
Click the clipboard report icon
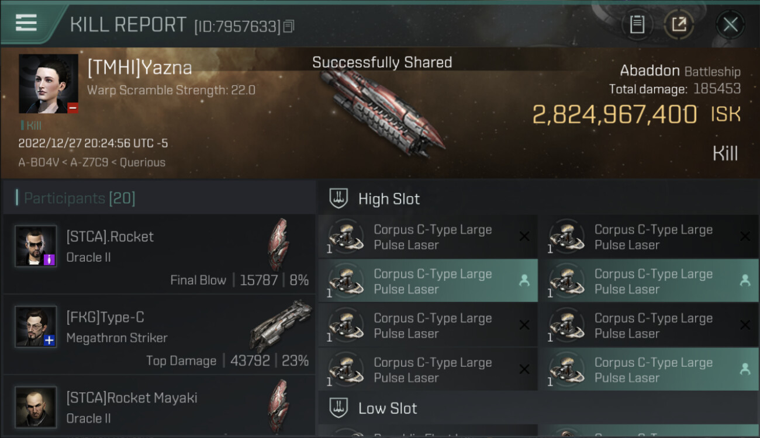[x=637, y=25]
